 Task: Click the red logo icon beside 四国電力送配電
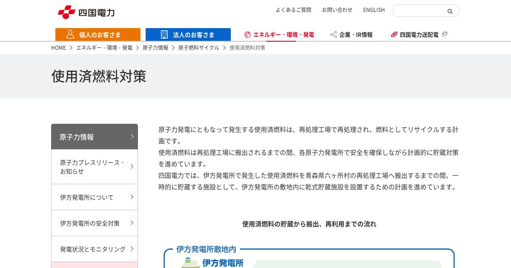(394, 34)
